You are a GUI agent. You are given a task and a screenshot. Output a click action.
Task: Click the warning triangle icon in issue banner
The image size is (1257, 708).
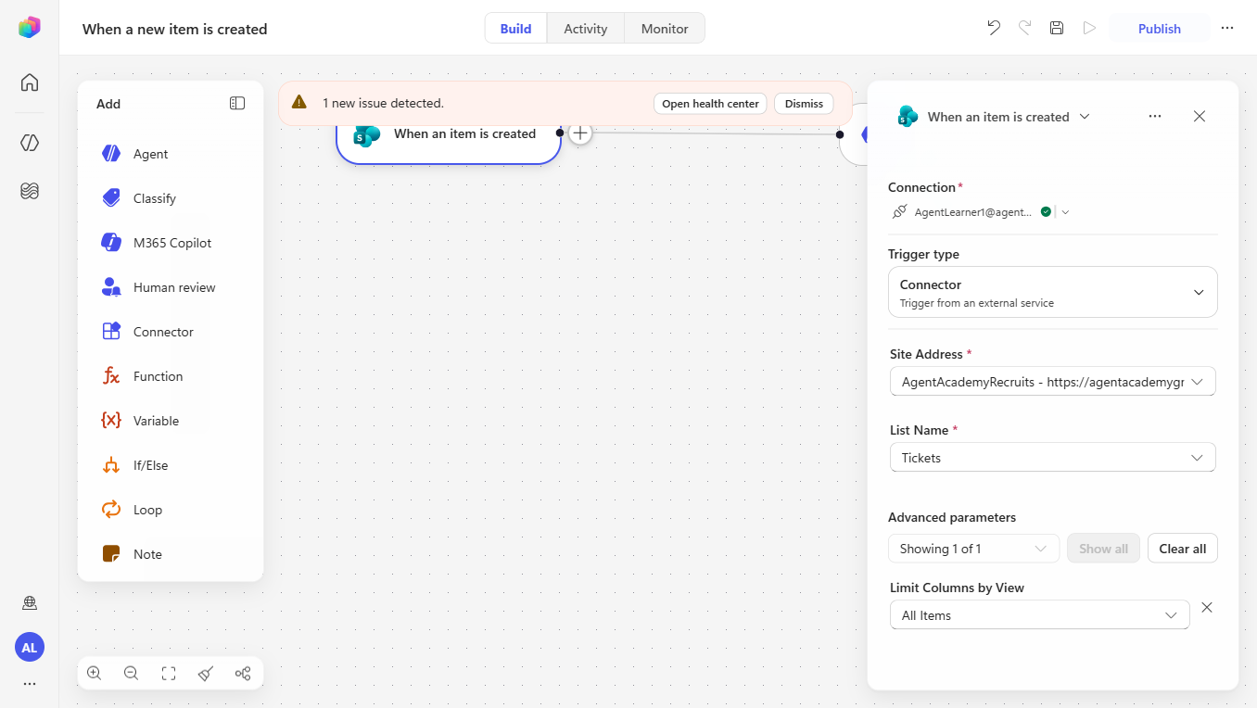pyautogui.click(x=298, y=103)
